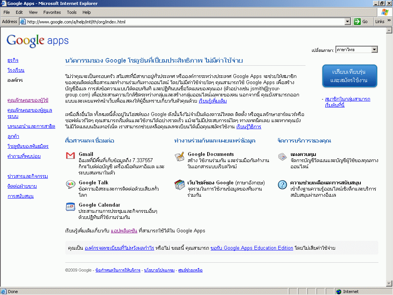Click the Google Talk chat bubble icon
The height and width of the screenshot is (295, 393).
tap(70, 184)
